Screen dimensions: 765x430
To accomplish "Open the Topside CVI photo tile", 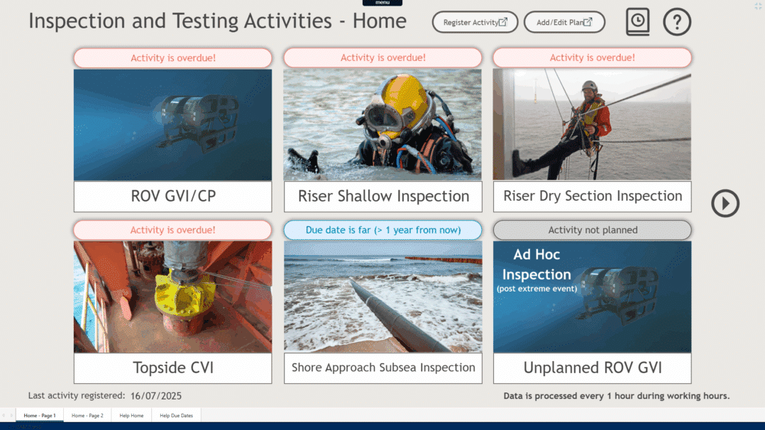I will tap(172, 296).
